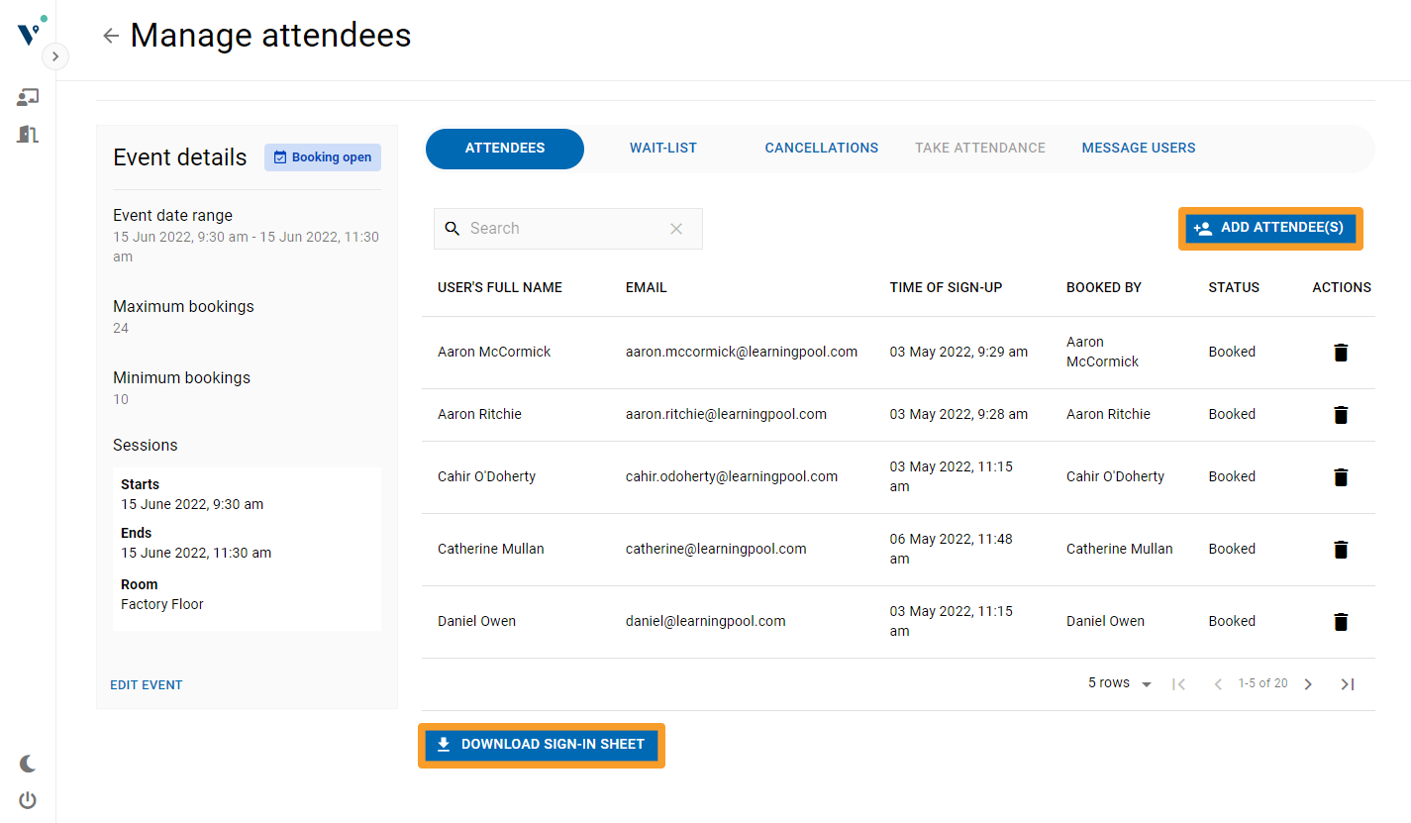
Task: Switch to the Wait-list tab
Action: 662,147
